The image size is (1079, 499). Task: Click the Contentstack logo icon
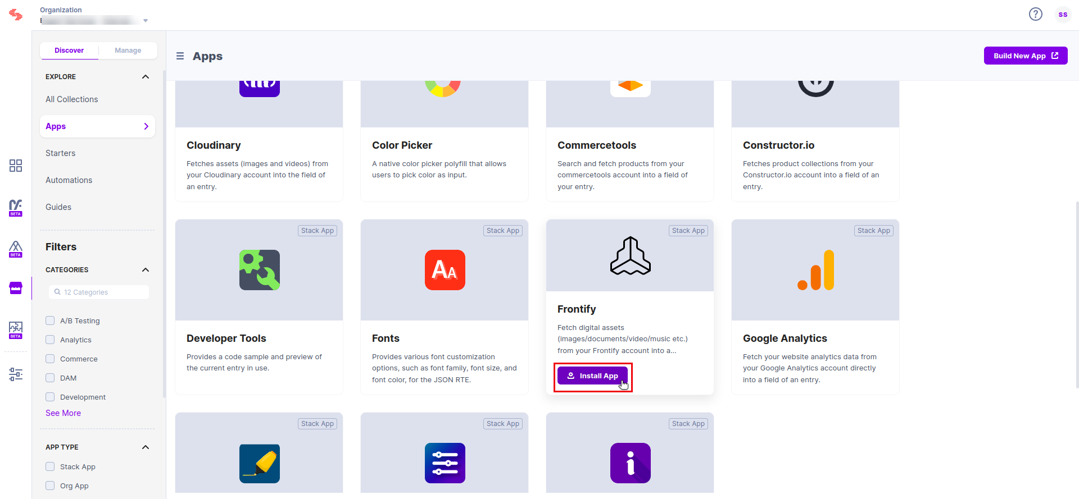(16, 15)
